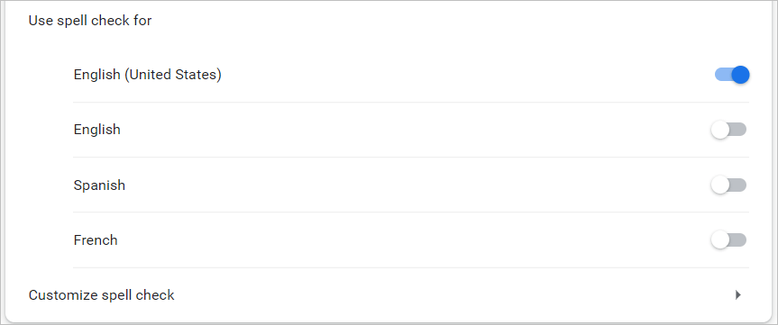Select the French language label
Image resolution: width=778 pixels, height=325 pixels.
96,240
